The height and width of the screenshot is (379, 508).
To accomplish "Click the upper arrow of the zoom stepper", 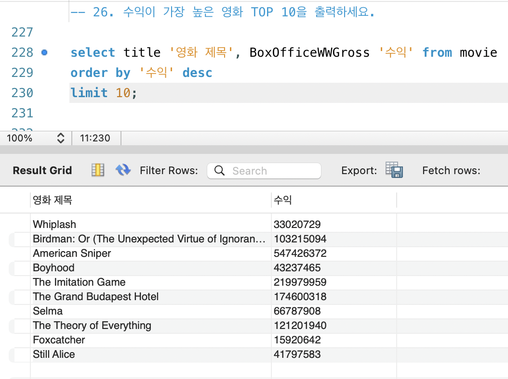I will 61,135.
